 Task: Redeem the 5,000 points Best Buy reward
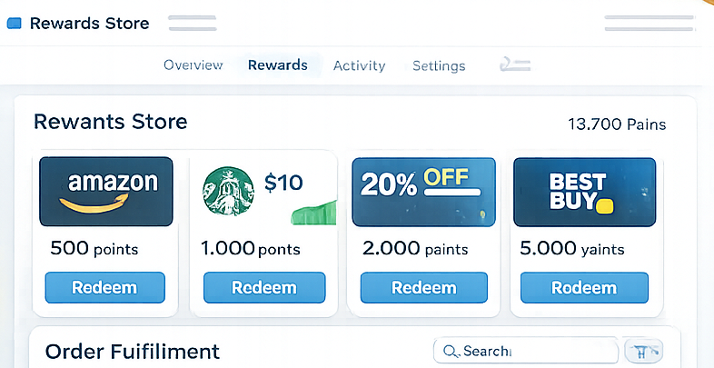[583, 288]
